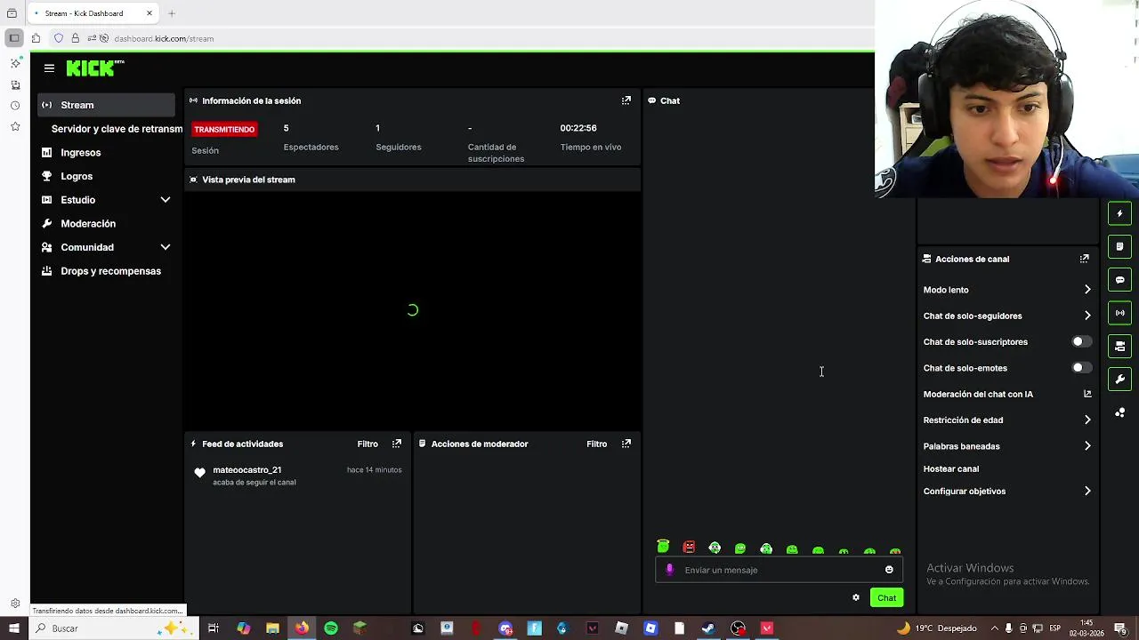Close the Stream - Kick Dashboard tab

click(x=149, y=13)
